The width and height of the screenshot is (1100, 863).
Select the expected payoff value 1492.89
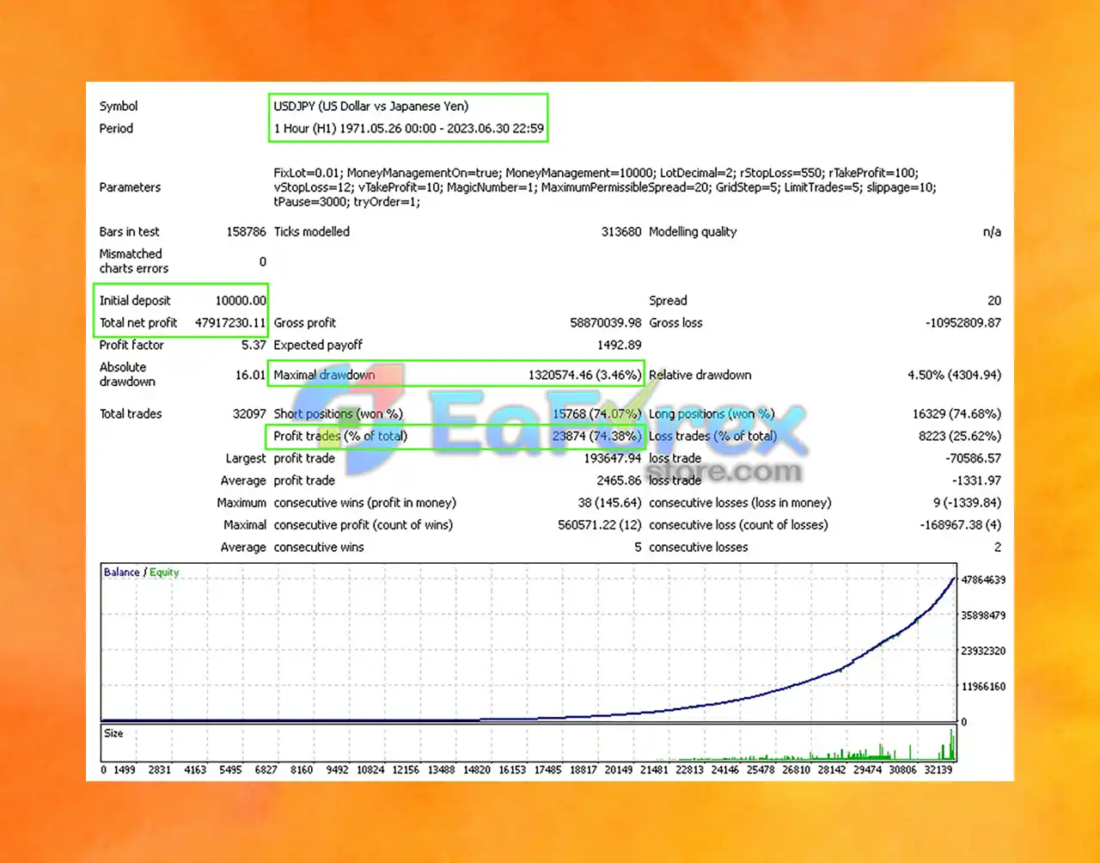pos(620,346)
